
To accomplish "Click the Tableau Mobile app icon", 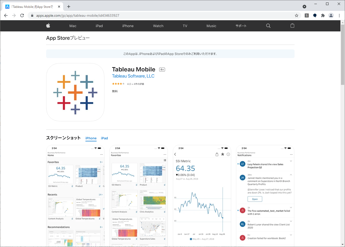I will tap(75, 92).
